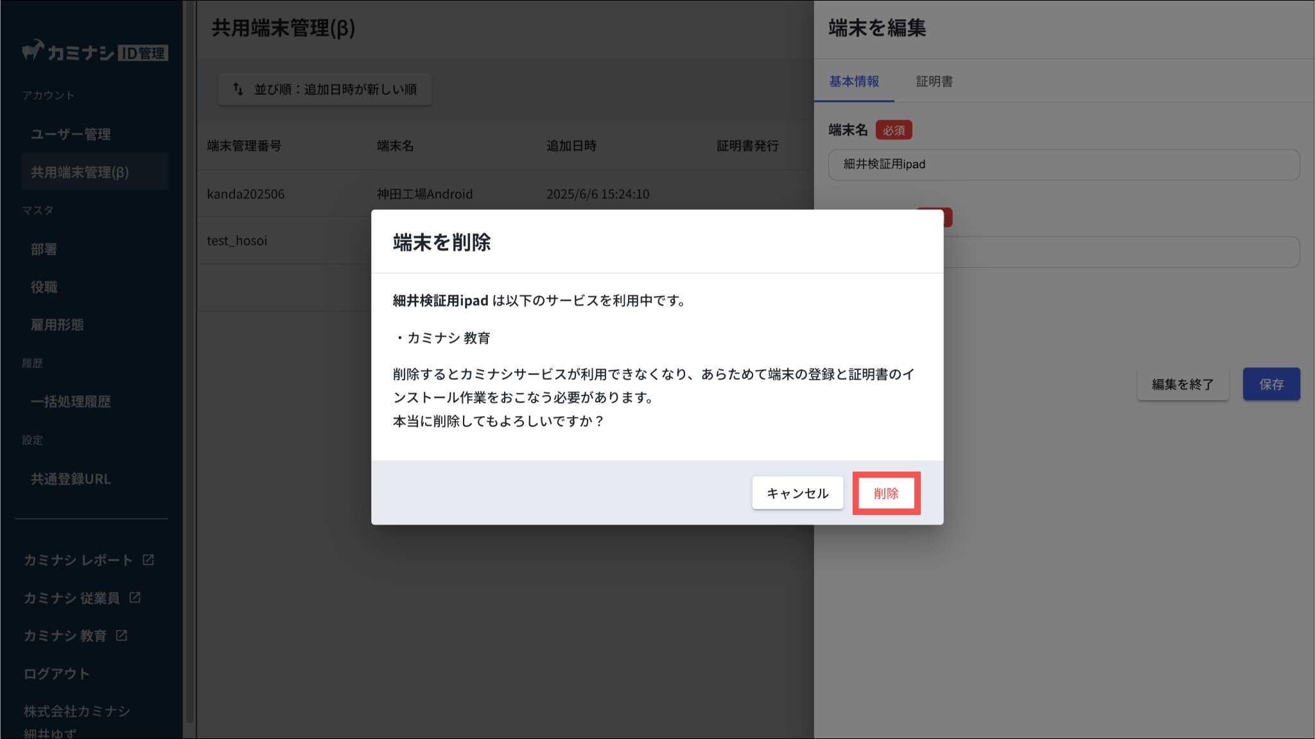Click the 端末名 input field containing 細井検証用ipad
This screenshot has width=1315, height=739.
pos(1063,164)
